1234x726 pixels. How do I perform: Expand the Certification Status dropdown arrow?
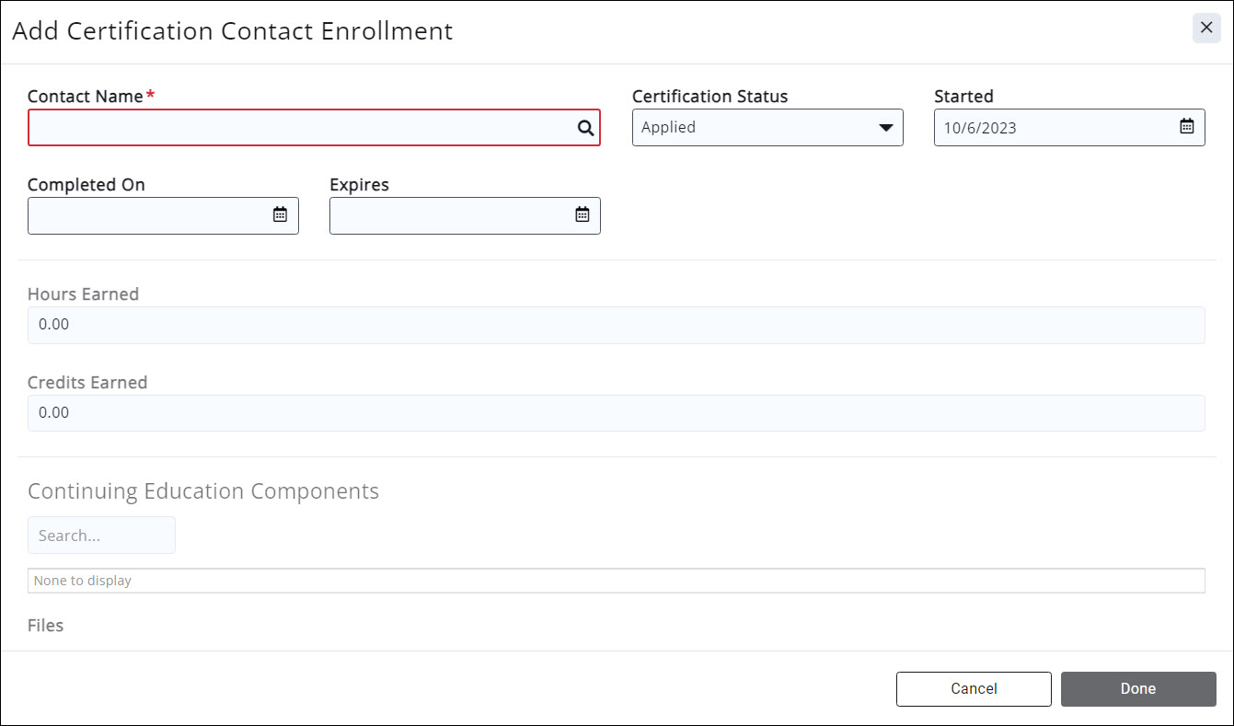point(885,128)
